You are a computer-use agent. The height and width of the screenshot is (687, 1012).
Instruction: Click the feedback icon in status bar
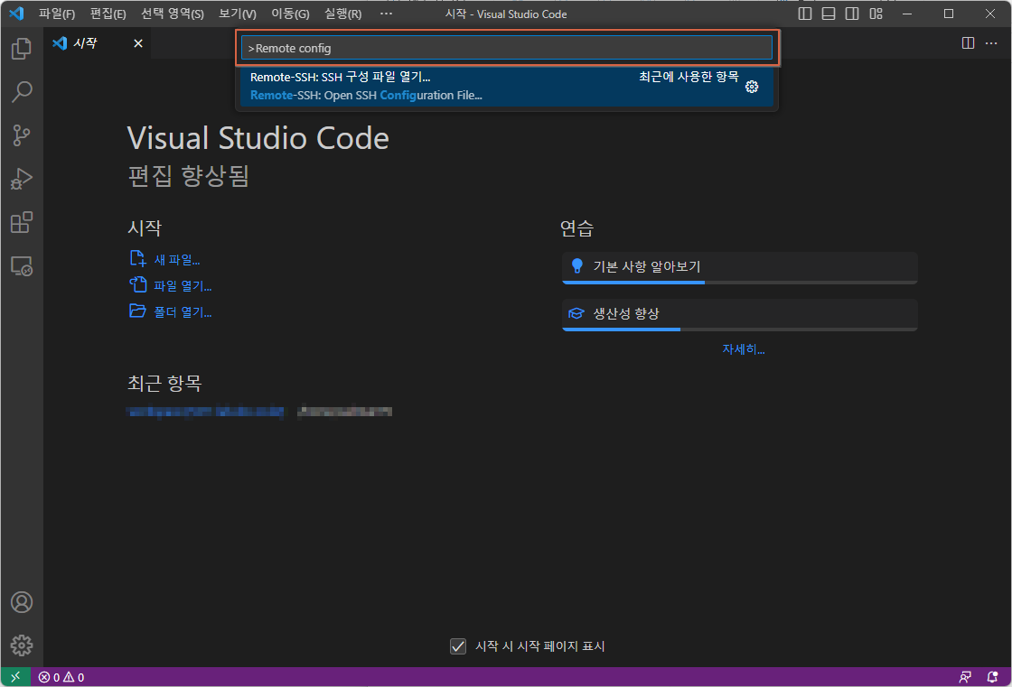click(965, 677)
